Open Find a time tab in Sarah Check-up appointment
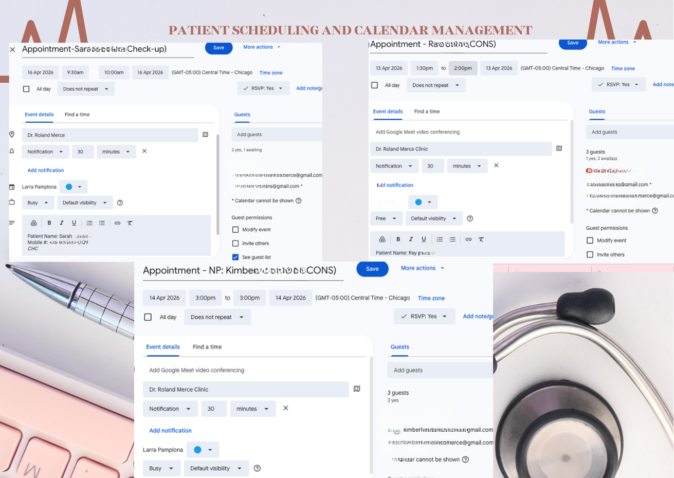674x478 pixels. click(77, 115)
